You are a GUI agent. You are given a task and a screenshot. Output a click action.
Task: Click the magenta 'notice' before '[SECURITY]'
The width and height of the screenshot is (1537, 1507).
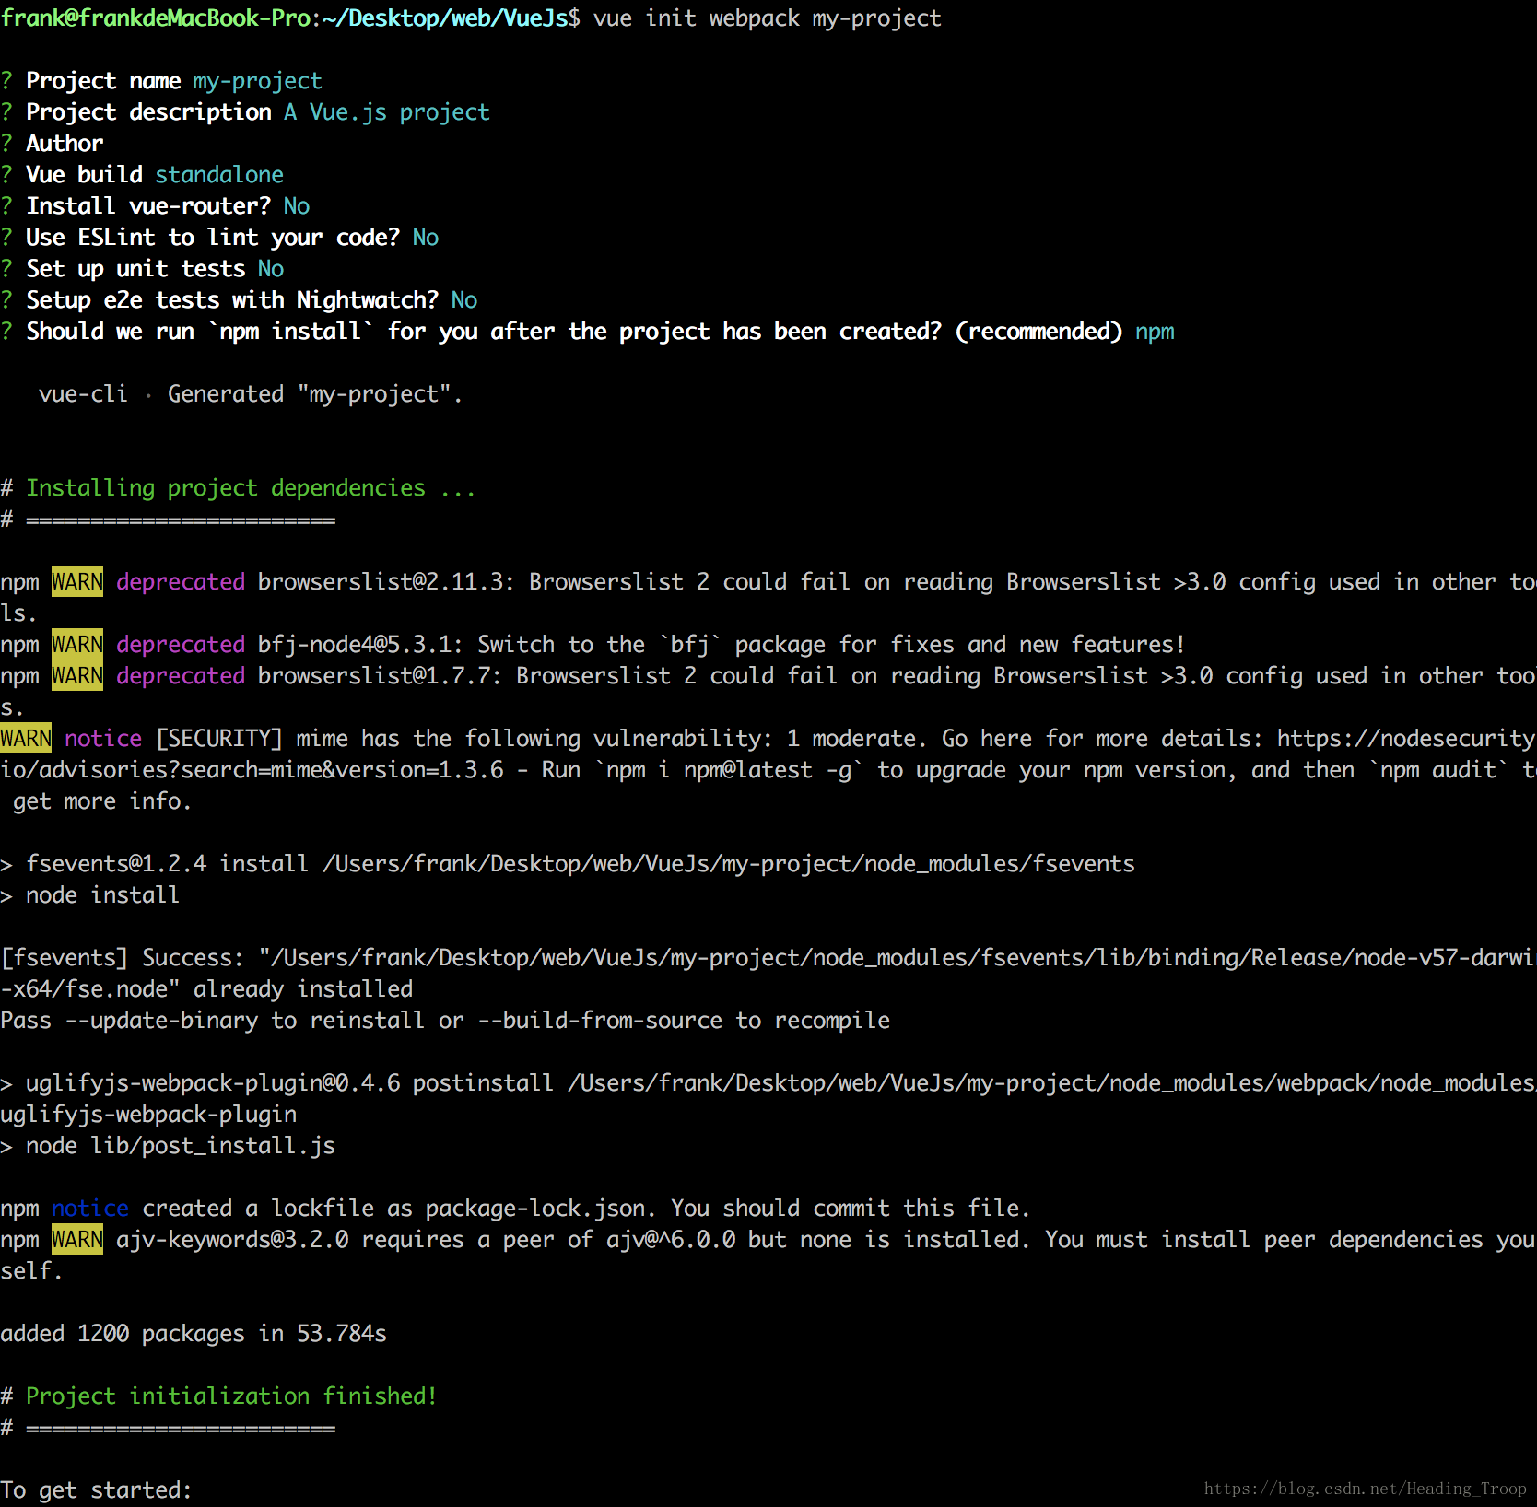103,739
